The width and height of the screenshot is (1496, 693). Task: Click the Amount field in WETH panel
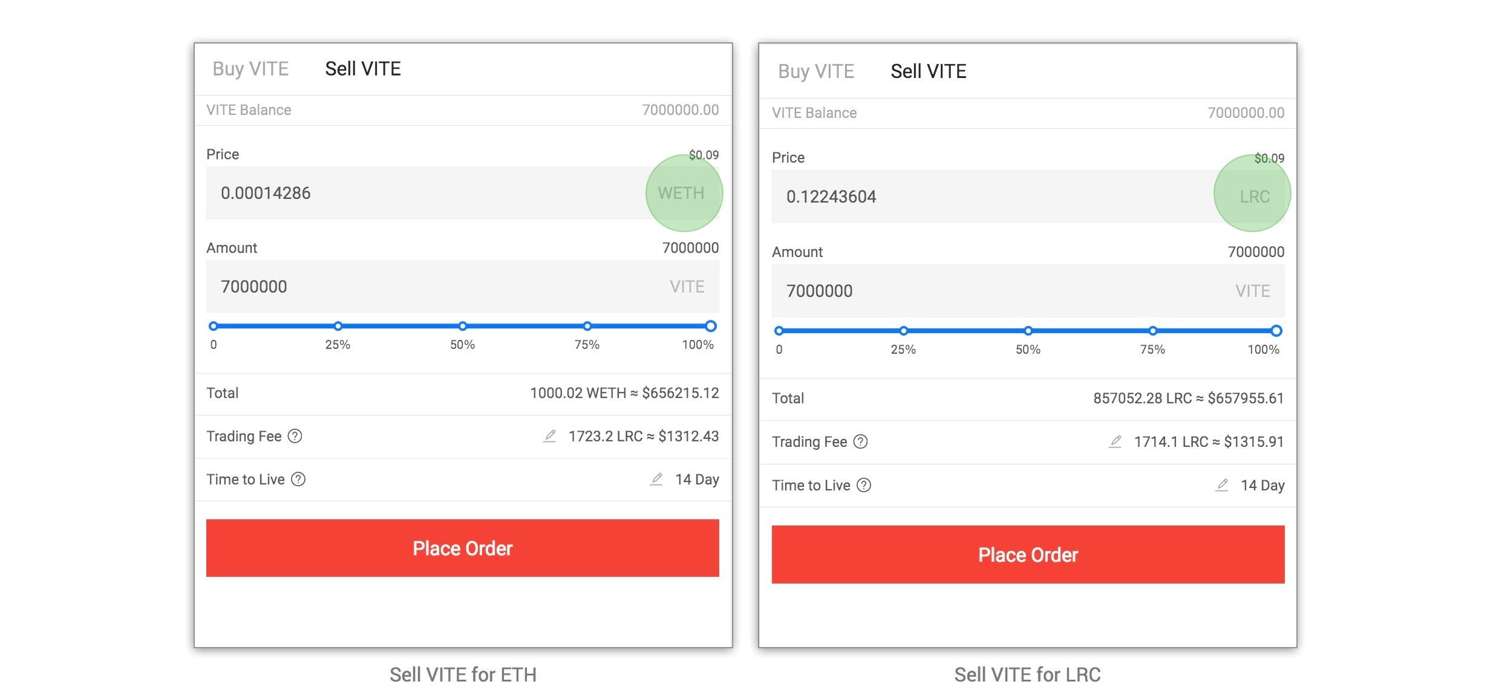[436, 287]
